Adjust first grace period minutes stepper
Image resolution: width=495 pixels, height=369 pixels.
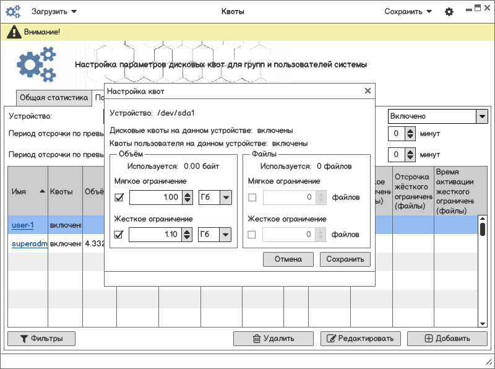point(410,134)
